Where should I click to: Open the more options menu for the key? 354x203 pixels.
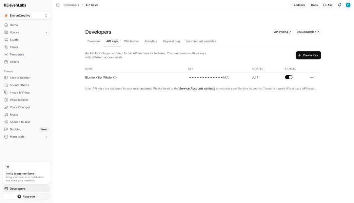tap(312, 78)
